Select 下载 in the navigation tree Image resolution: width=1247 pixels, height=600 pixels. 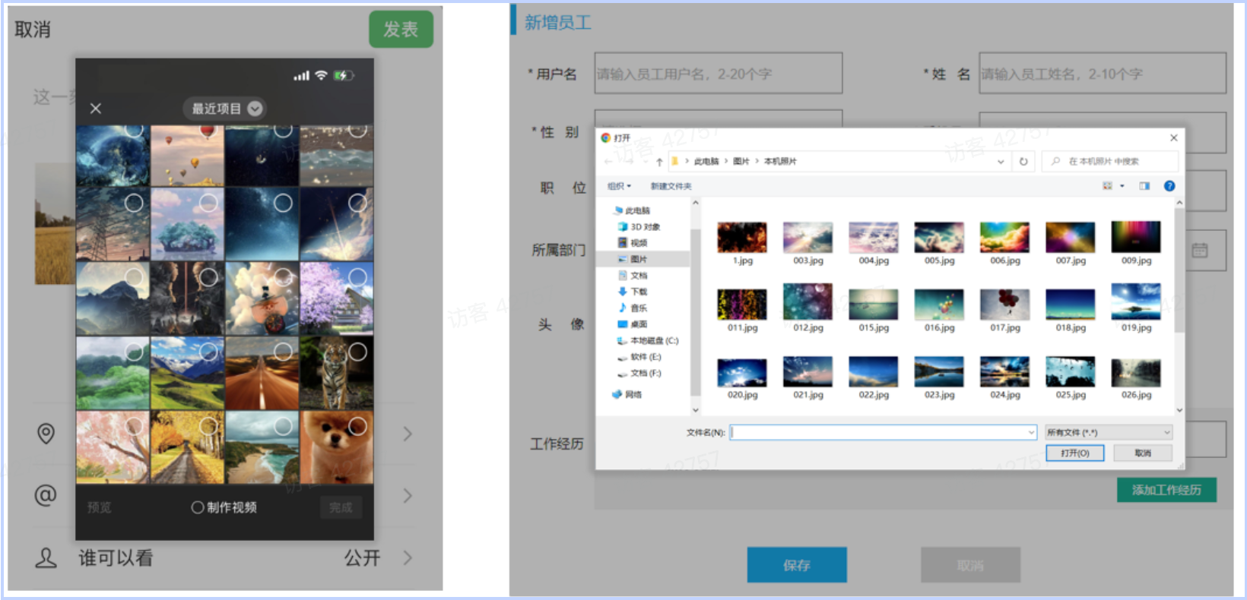pos(638,292)
